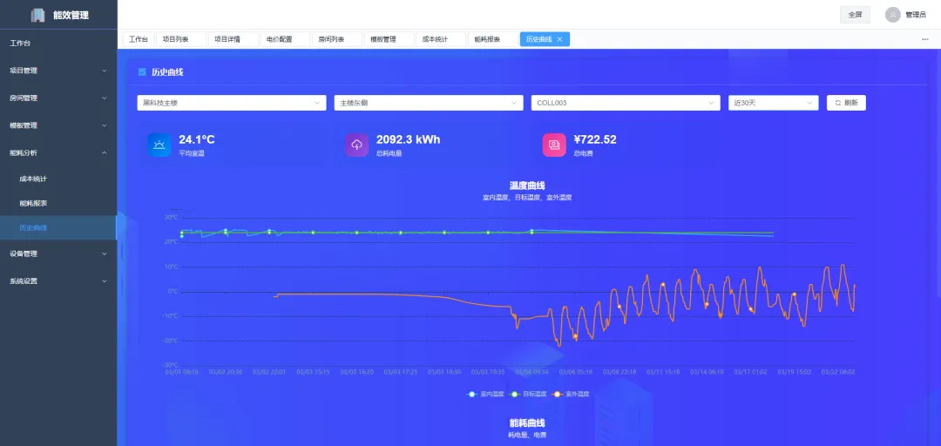The height and width of the screenshot is (446, 941).
Task: Click the 03/06 05:18 x-axis label
Action: pyautogui.click(x=576, y=372)
